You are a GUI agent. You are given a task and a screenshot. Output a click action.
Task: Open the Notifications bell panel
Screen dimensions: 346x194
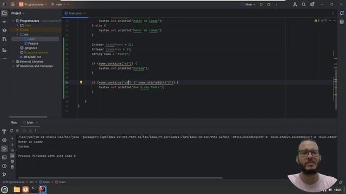pyautogui.click(x=342, y=13)
